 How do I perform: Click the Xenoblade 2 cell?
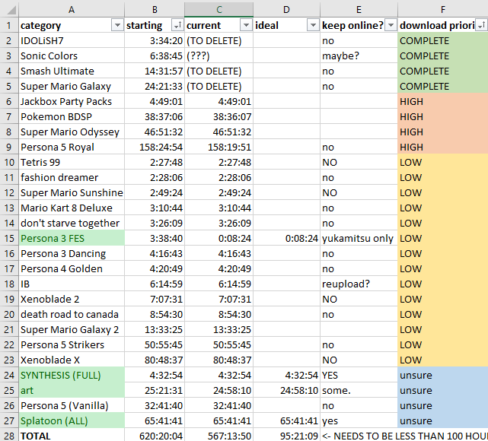[x=72, y=300]
